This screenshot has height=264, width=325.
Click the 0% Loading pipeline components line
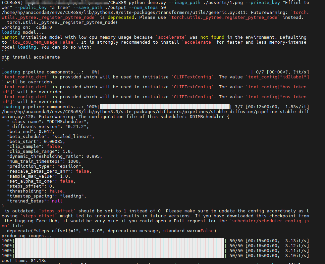155,72
